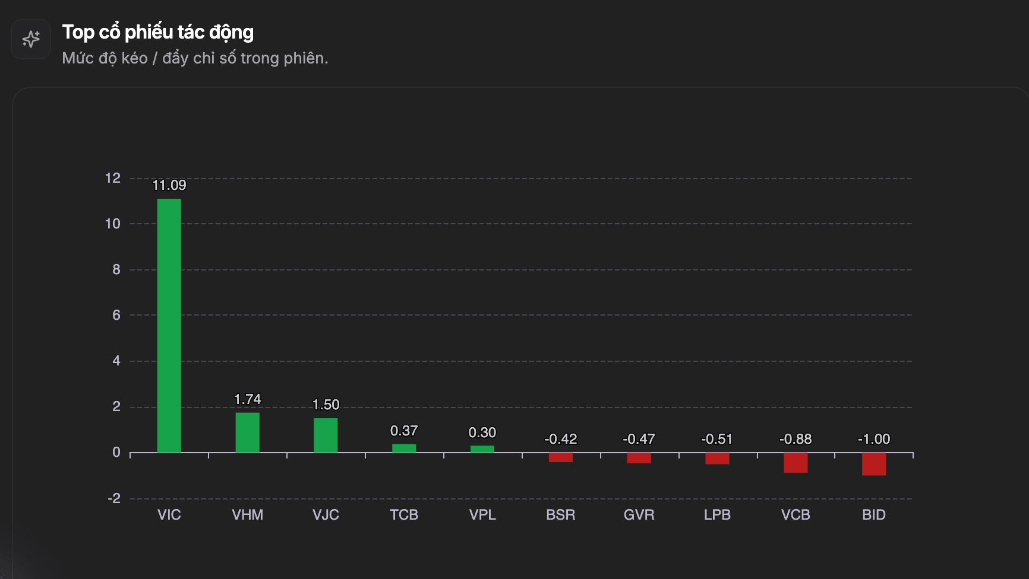Select the green VJC bar
1029x579 pixels.
(x=326, y=435)
